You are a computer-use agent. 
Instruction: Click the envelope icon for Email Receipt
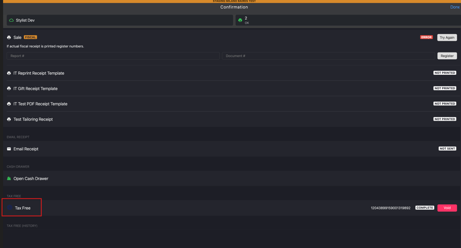click(9, 149)
